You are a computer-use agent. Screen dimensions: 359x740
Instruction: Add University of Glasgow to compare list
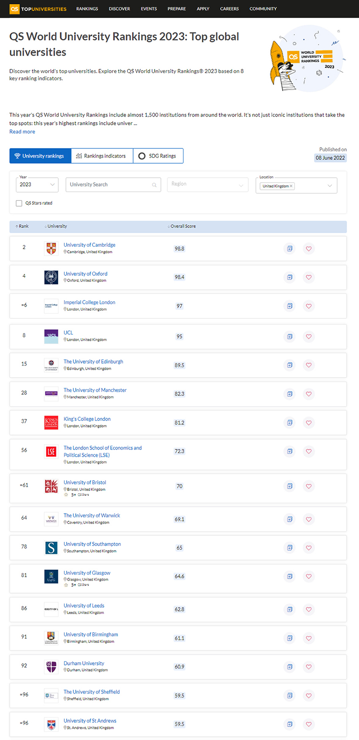click(x=290, y=576)
